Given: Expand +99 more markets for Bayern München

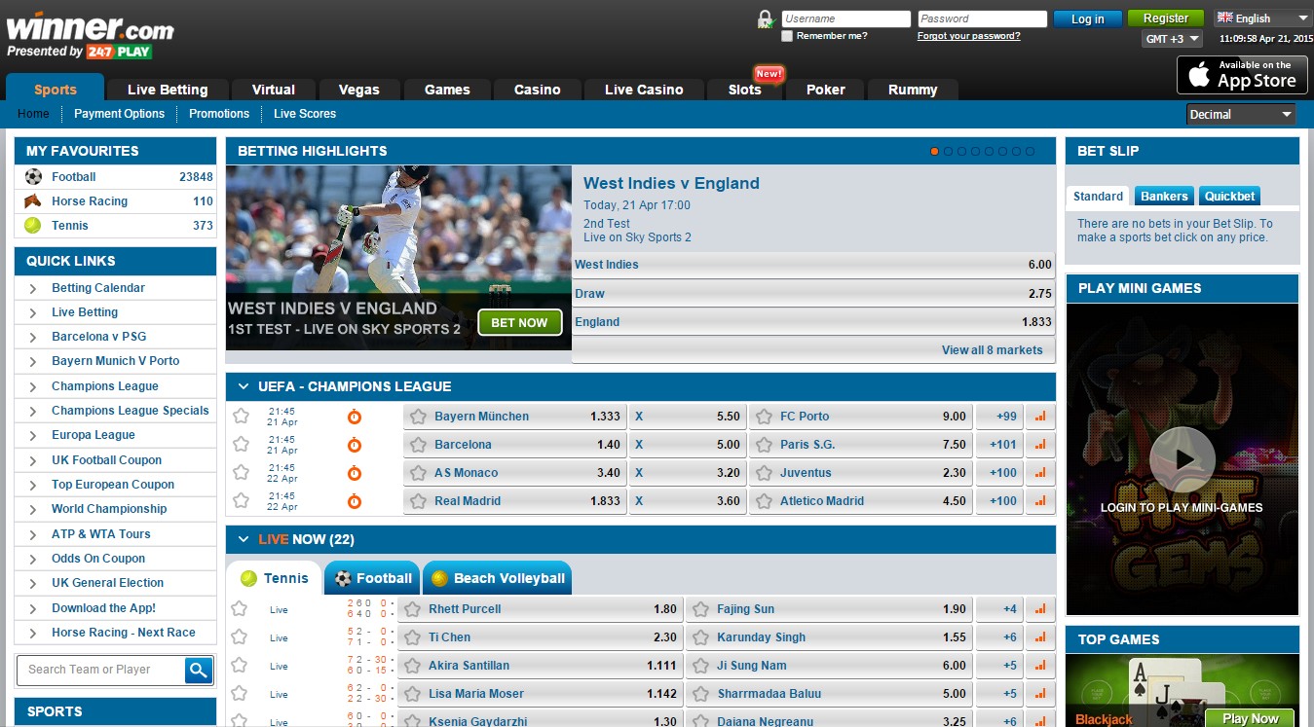Looking at the screenshot, I should click(x=1000, y=417).
